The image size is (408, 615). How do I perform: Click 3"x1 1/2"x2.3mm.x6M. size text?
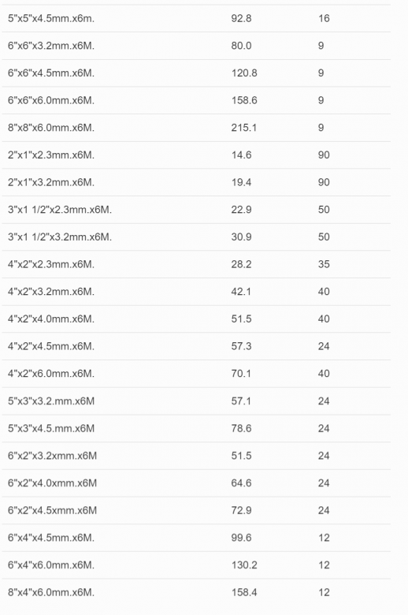[60, 210]
